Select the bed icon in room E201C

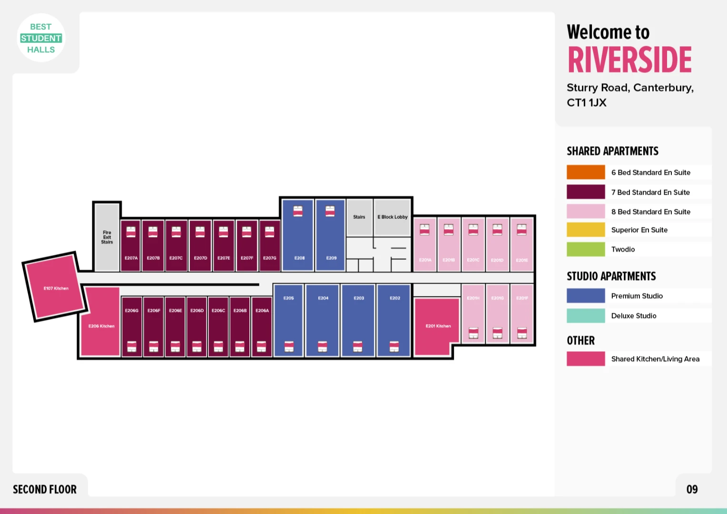(473, 229)
